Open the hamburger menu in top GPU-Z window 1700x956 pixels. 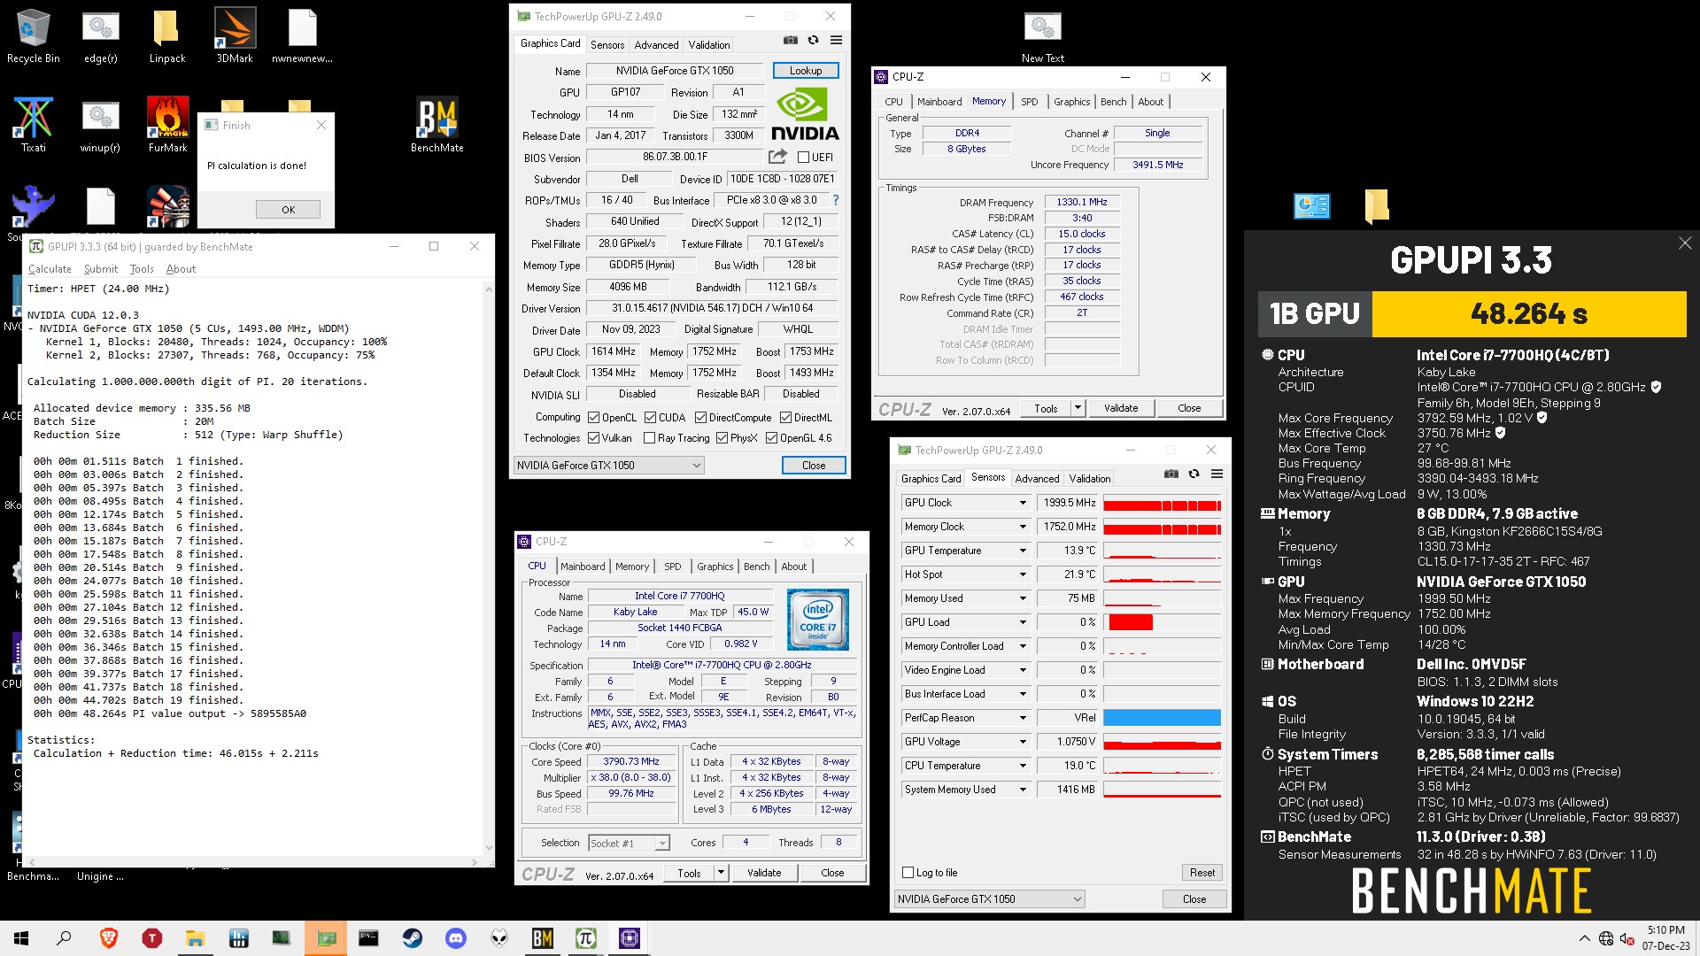pyautogui.click(x=836, y=40)
